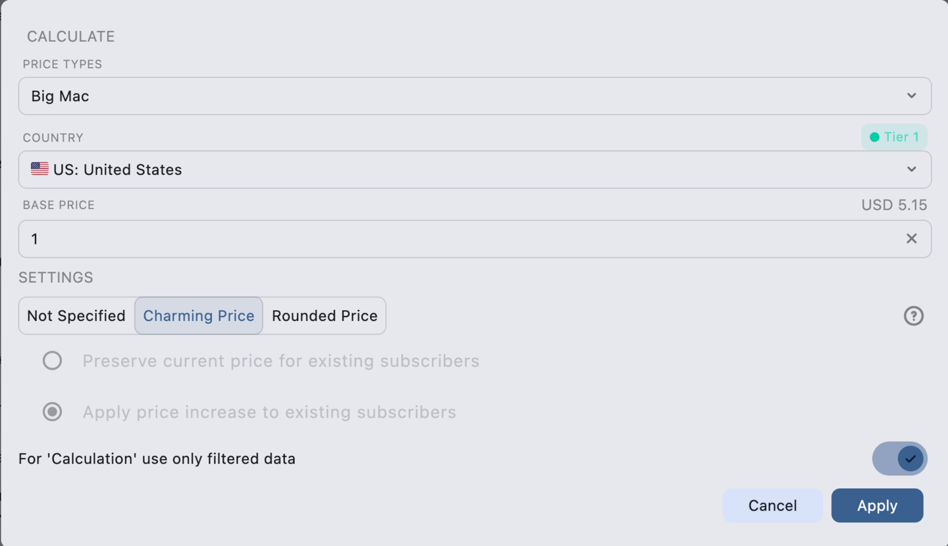Click the green dot on the Tier 1 badge
The height and width of the screenshot is (546, 948).
coord(875,137)
